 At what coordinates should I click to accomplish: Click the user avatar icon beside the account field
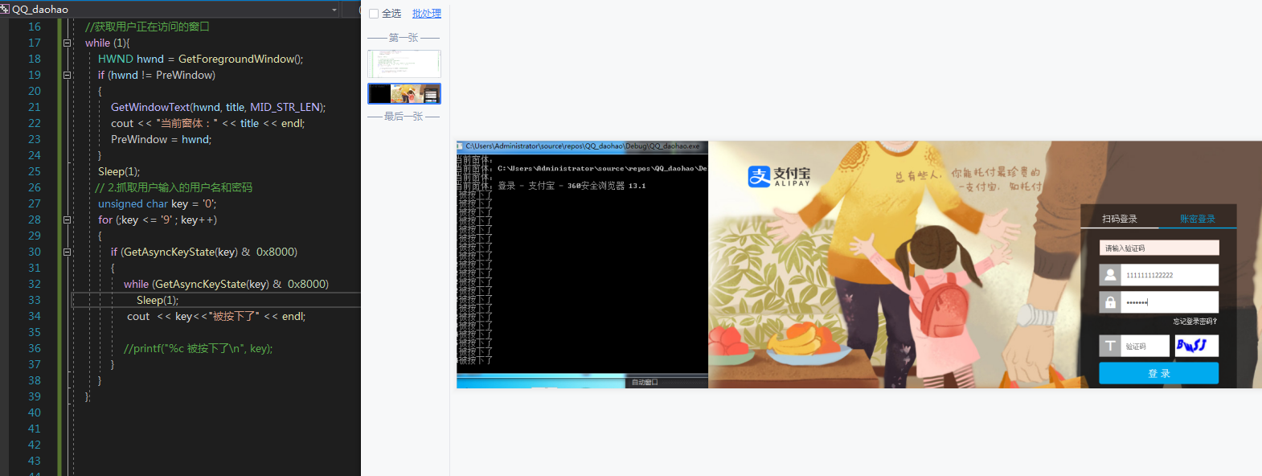pyautogui.click(x=1110, y=275)
